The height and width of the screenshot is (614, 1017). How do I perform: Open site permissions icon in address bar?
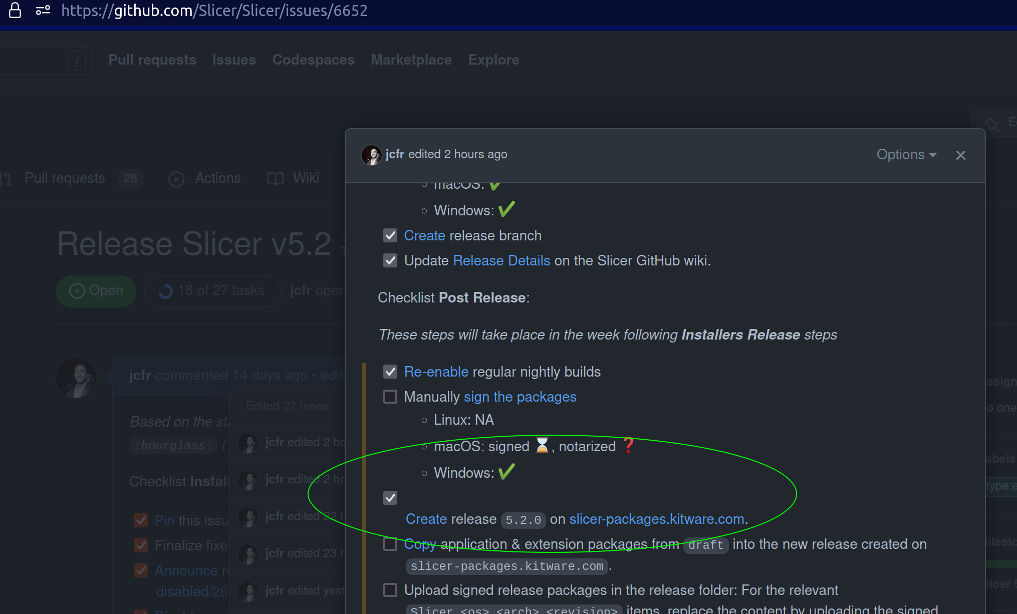(43, 10)
